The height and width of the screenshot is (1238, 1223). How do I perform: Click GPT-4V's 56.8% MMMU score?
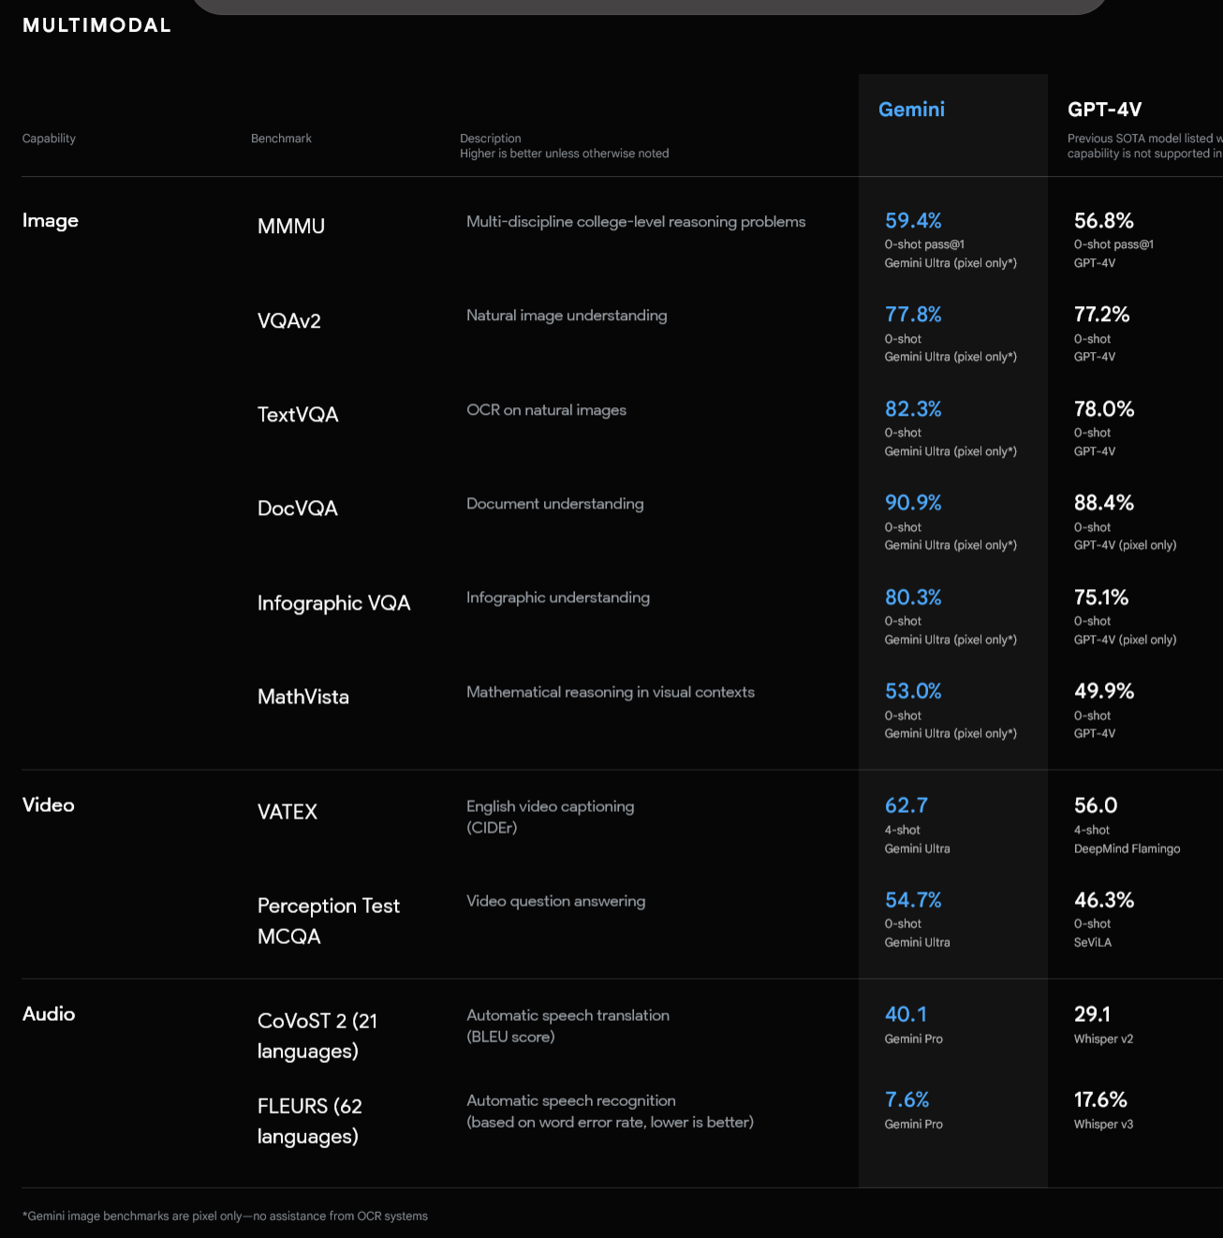(x=1104, y=221)
